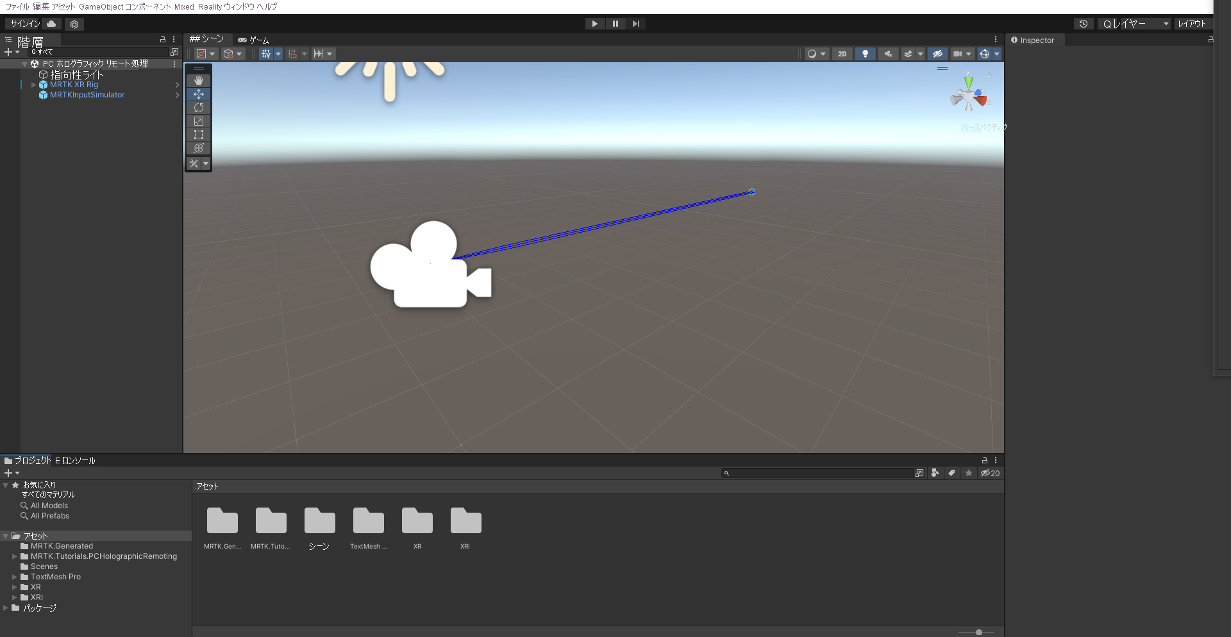The width and height of the screenshot is (1231, 637).
Task: Expand the XR folder in project panel
Action: tap(14, 587)
